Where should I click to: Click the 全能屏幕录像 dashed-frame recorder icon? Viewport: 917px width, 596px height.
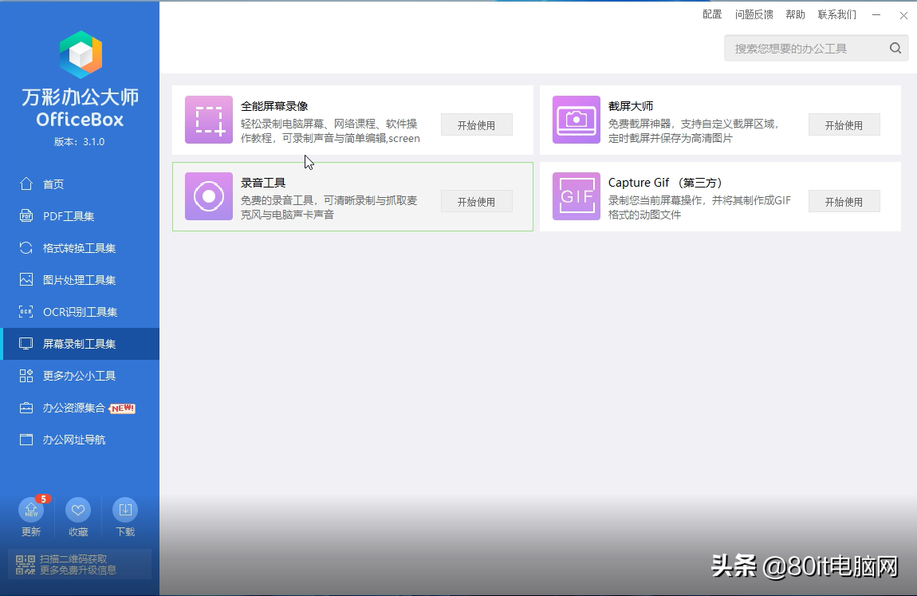pyautogui.click(x=208, y=120)
